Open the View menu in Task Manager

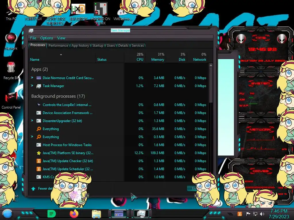pos(61,38)
